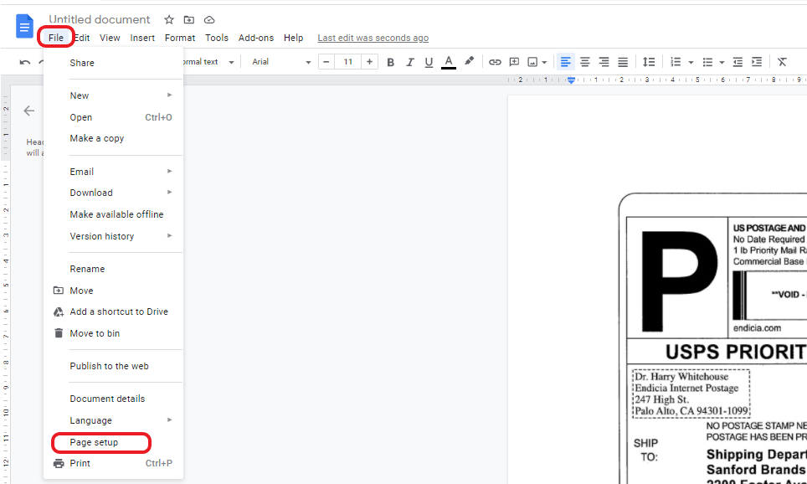Open the highlight color tool
This screenshot has height=484, width=807.
469,61
